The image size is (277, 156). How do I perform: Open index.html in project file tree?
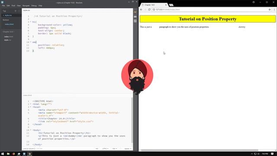[x=9, y=36]
